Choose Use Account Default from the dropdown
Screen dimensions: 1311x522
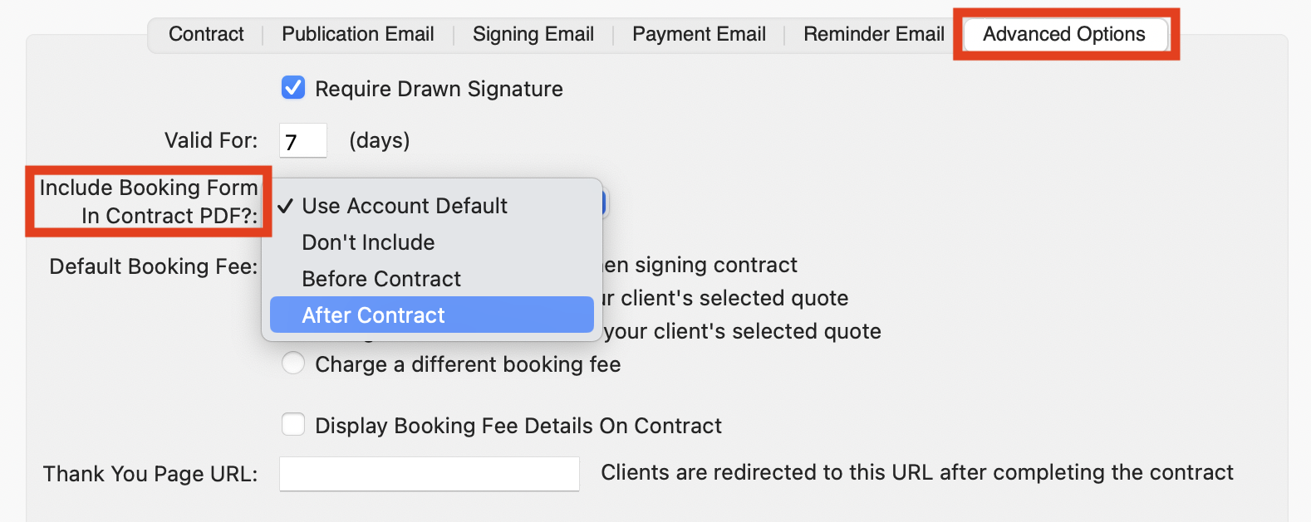click(405, 206)
